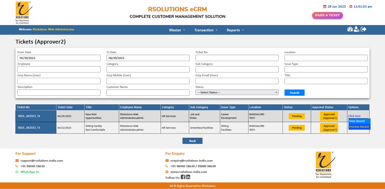Open the dashboard gauge icon
This screenshot has width=385, height=189.
[x=350, y=29]
